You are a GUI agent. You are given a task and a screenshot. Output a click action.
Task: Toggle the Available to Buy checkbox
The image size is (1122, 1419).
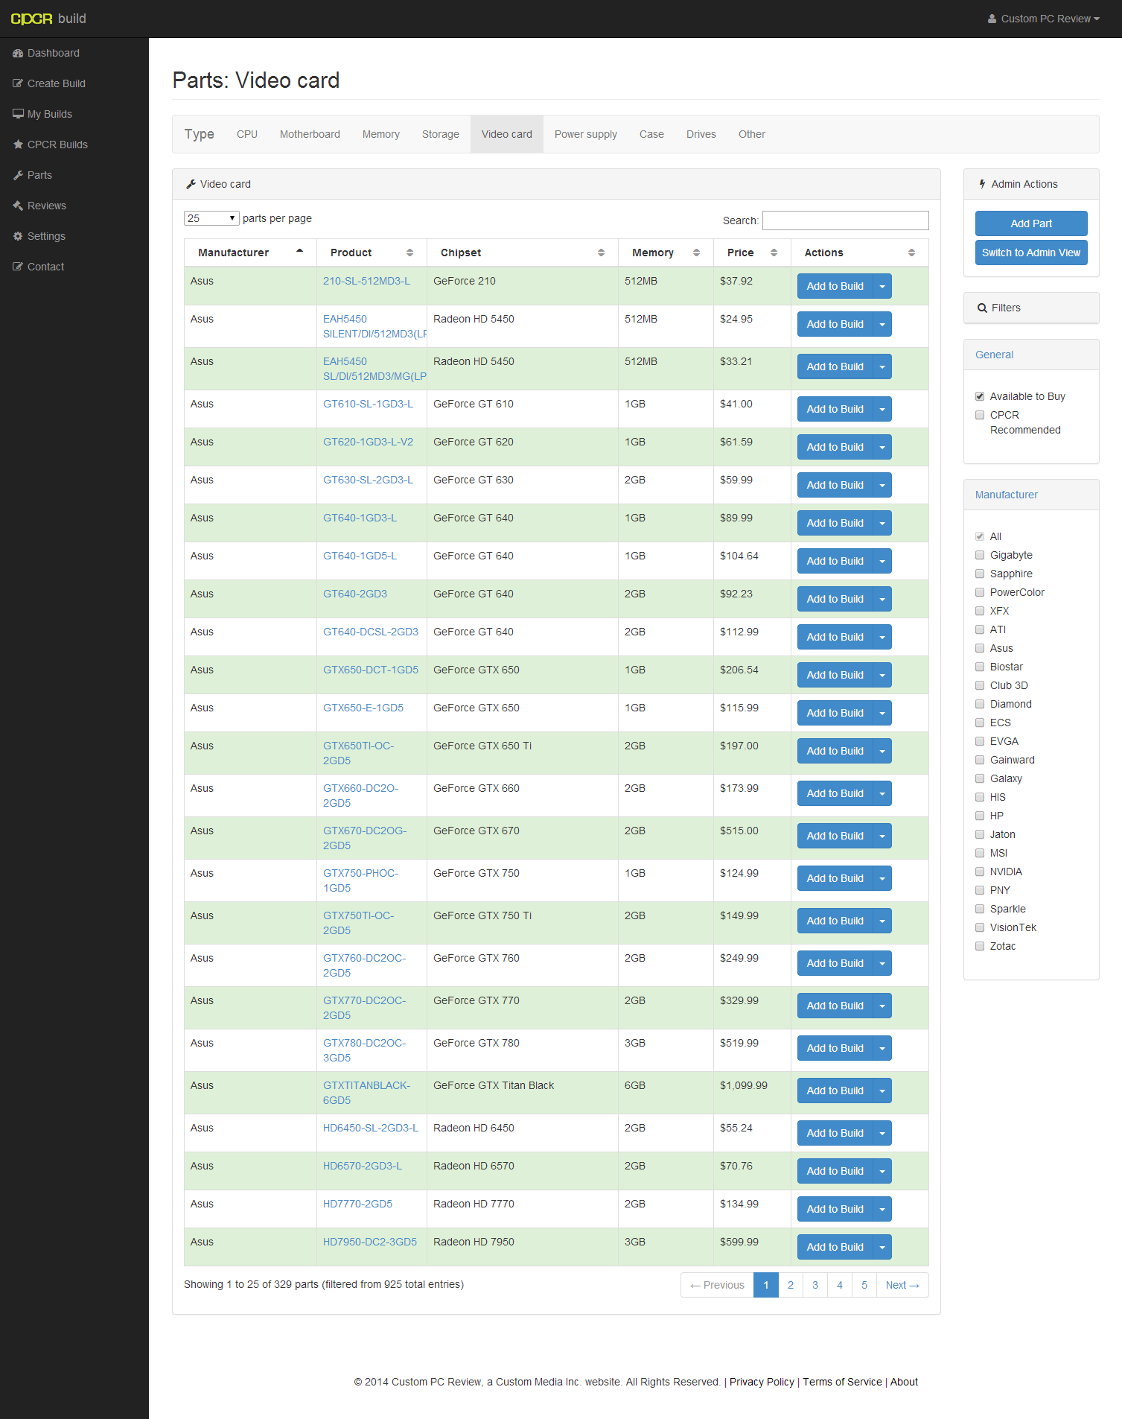pyautogui.click(x=980, y=396)
